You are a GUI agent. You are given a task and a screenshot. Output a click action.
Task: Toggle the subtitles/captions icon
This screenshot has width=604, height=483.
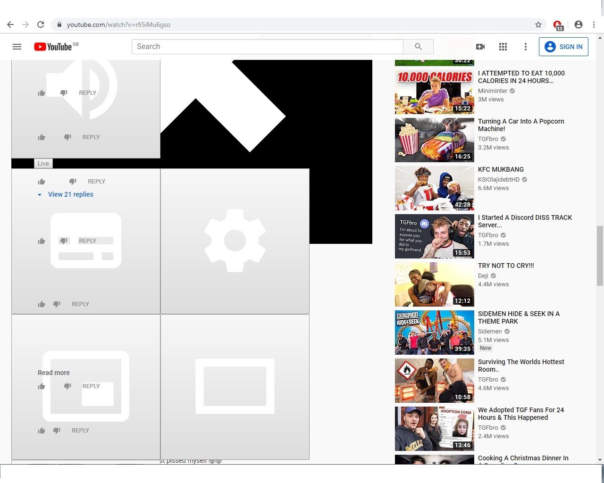pos(86,241)
